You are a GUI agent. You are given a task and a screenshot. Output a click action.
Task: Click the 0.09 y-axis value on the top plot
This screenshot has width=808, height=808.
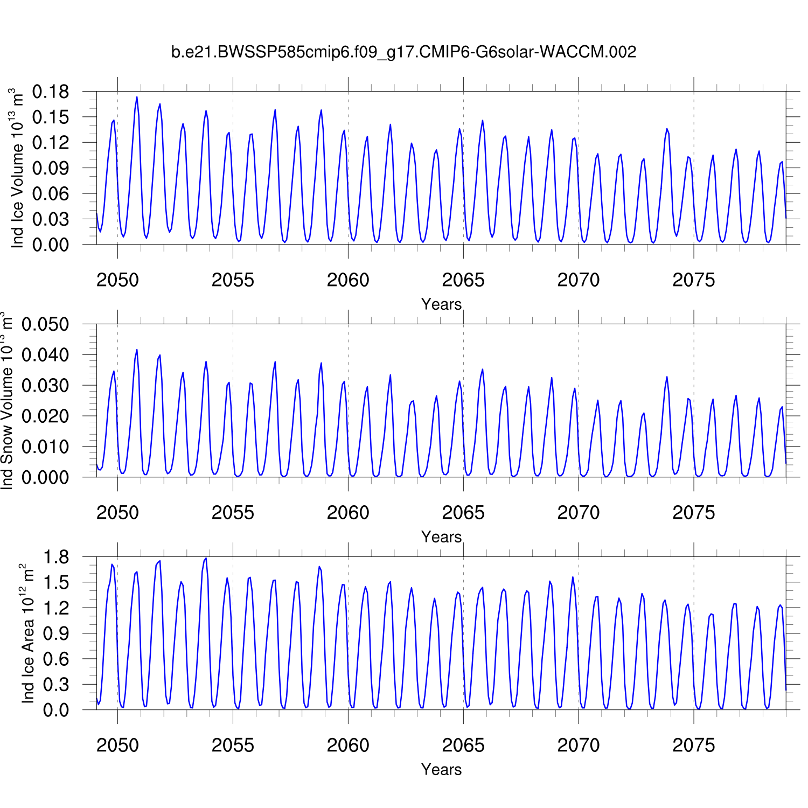(x=51, y=169)
